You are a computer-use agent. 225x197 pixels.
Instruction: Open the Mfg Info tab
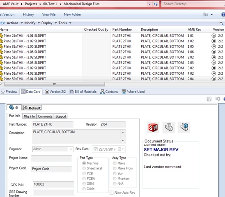click(29, 117)
